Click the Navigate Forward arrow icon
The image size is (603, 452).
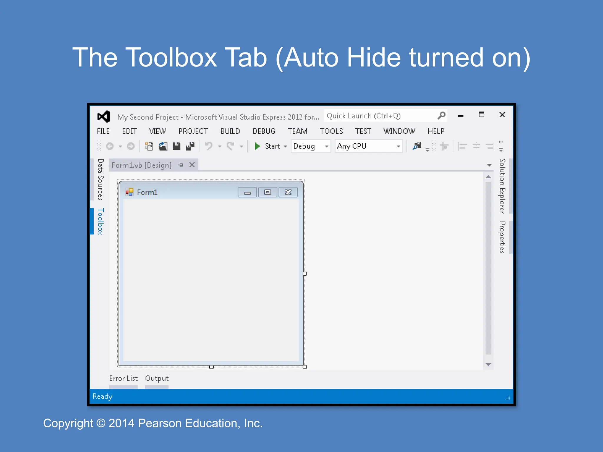(131, 146)
